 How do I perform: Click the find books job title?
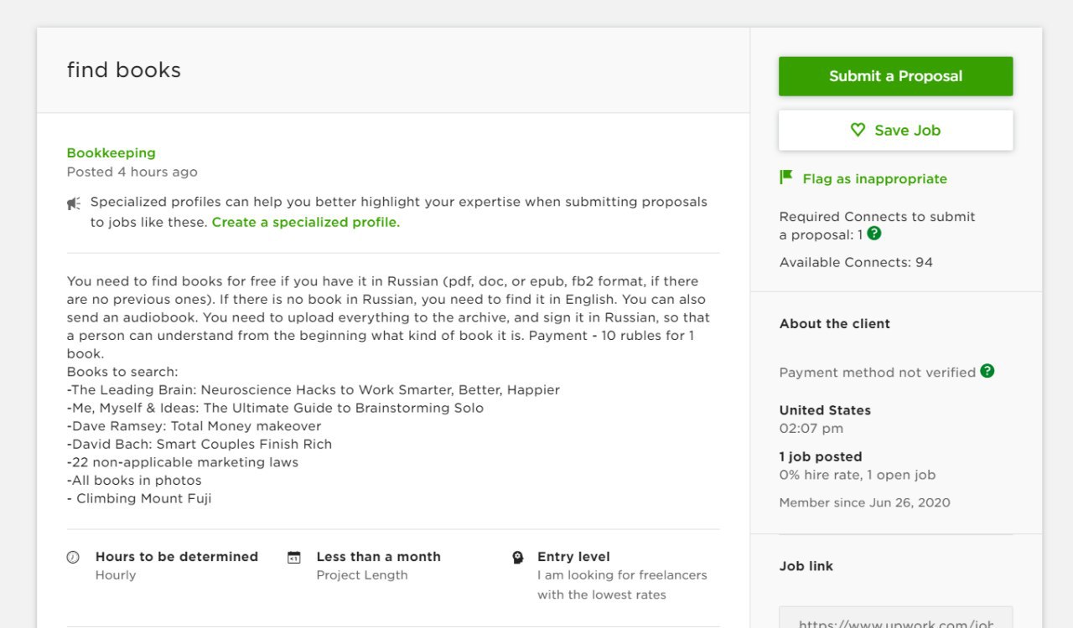124,69
